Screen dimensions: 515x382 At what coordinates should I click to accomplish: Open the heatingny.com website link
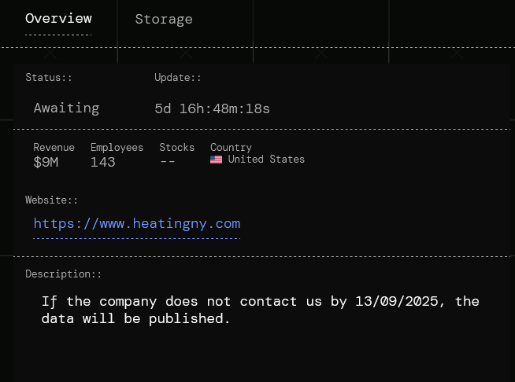pos(136,223)
